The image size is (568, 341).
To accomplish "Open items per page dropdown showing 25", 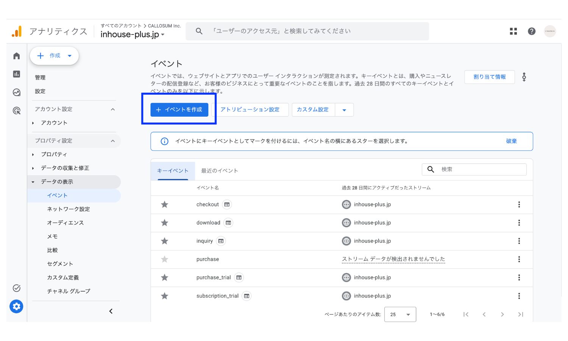I will coord(400,314).
